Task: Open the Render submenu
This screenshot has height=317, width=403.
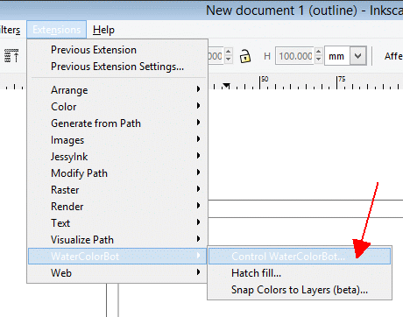Action: tap(117, 207)
